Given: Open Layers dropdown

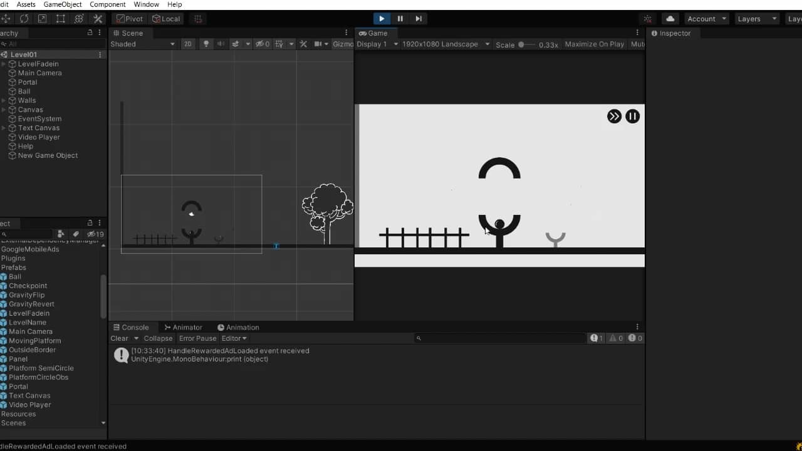Looking at the screenshot, I should coord(757,19).
